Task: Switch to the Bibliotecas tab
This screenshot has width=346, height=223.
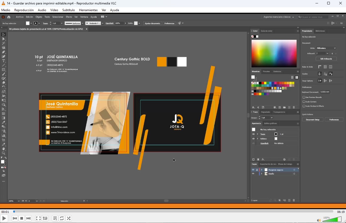Action: (320, 31)
